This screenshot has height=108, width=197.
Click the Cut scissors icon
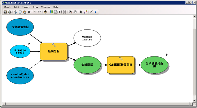click(x=16, y=12)
